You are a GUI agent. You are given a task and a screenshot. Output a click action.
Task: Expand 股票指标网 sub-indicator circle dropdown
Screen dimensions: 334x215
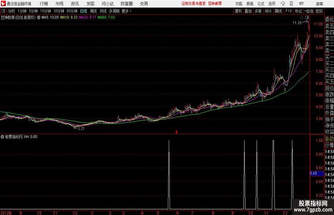[2, 137]
